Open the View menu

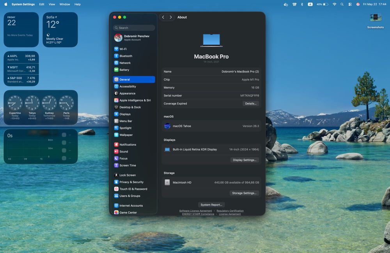point(52,4)
